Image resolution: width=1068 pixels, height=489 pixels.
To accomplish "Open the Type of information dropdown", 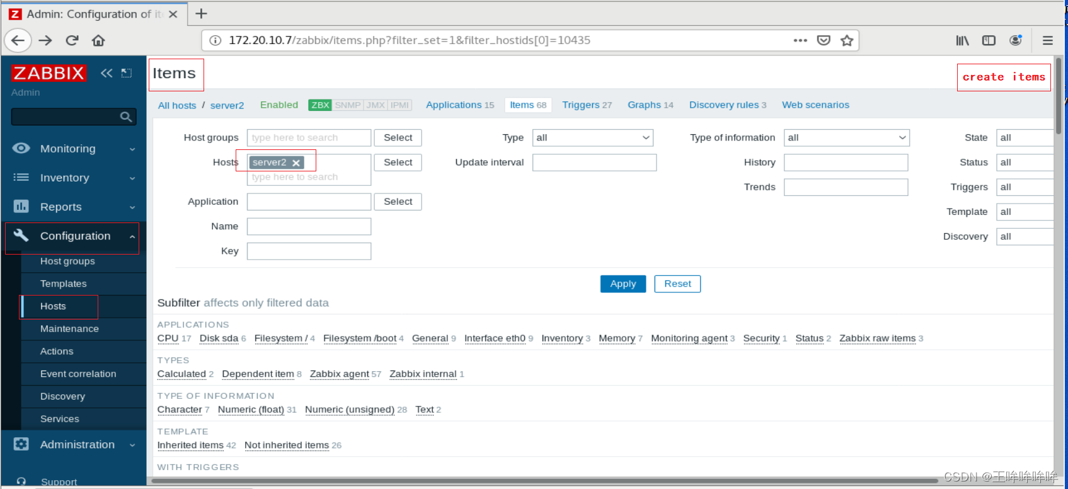I will (x=846, y=137).
